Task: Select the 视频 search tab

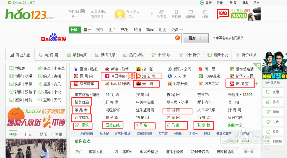Action: (x=100, y=29)
